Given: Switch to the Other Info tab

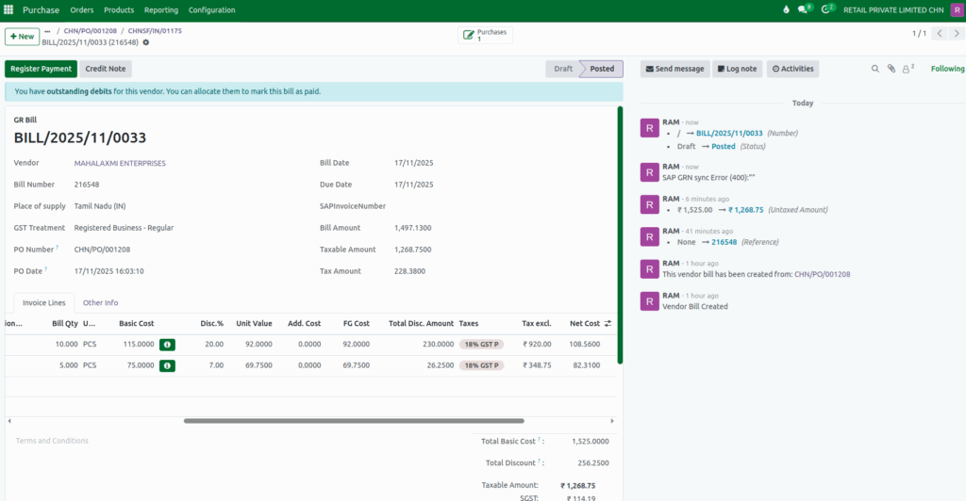Looking at the screenshot, I should click(100, 302).
